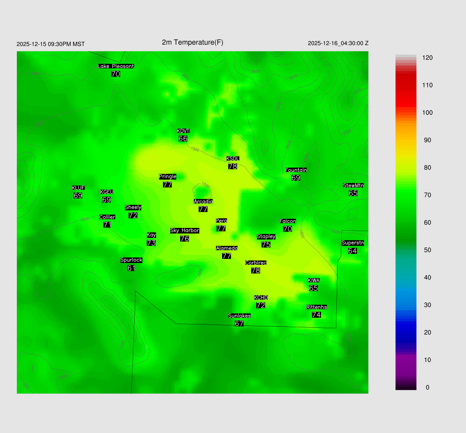The width and height of the screenshot is (466, 433).
Task: Click the Pringle station label
Action: click(x=167, y=176)
